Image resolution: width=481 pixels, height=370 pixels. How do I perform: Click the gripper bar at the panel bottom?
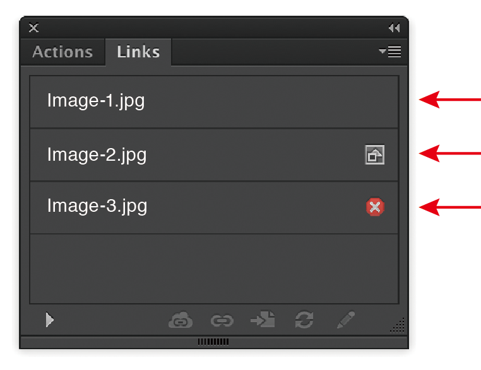[213, 342]
